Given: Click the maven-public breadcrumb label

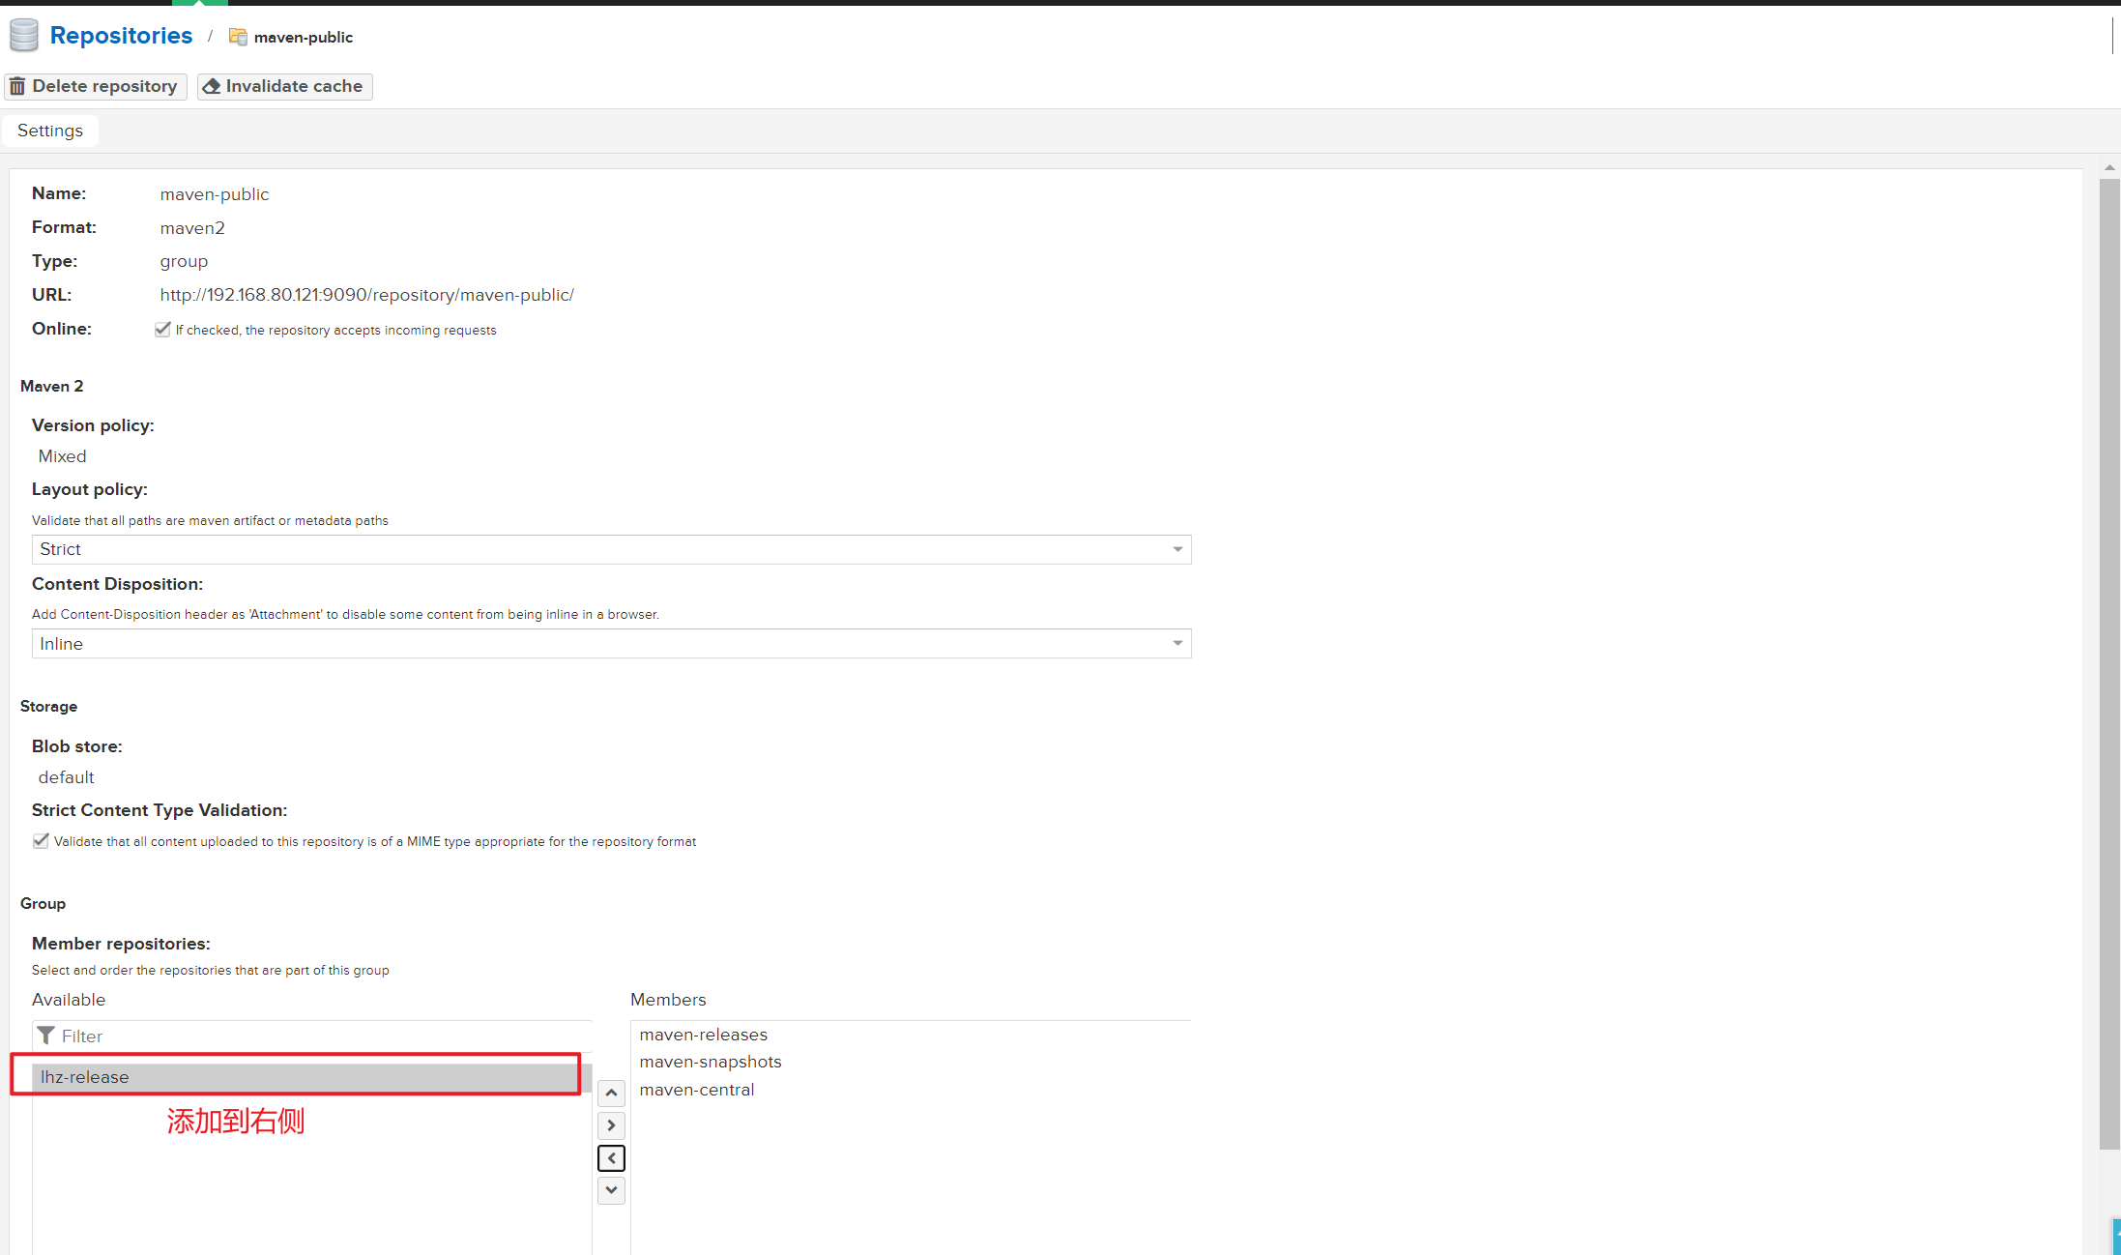Looking at the screenshot, I should click(x=304, y=37).
